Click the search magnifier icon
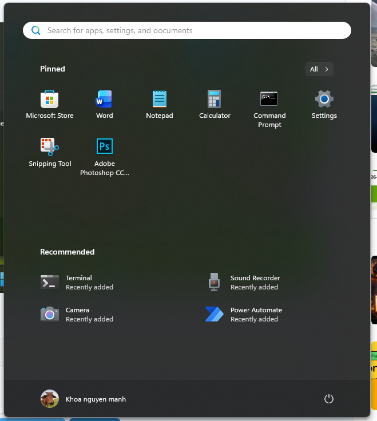This screenshot has height=421, width=377. [36, 30]
